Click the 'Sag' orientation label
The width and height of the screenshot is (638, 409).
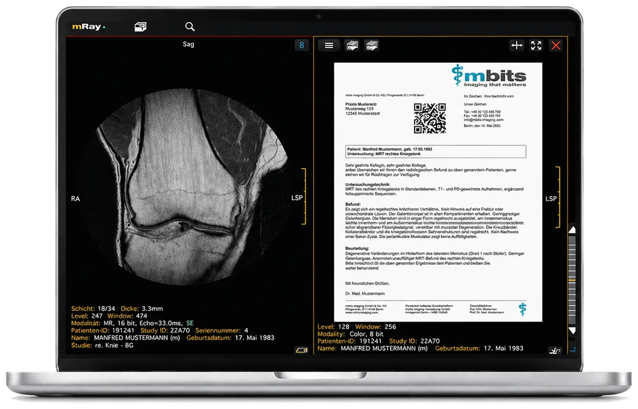188,44
